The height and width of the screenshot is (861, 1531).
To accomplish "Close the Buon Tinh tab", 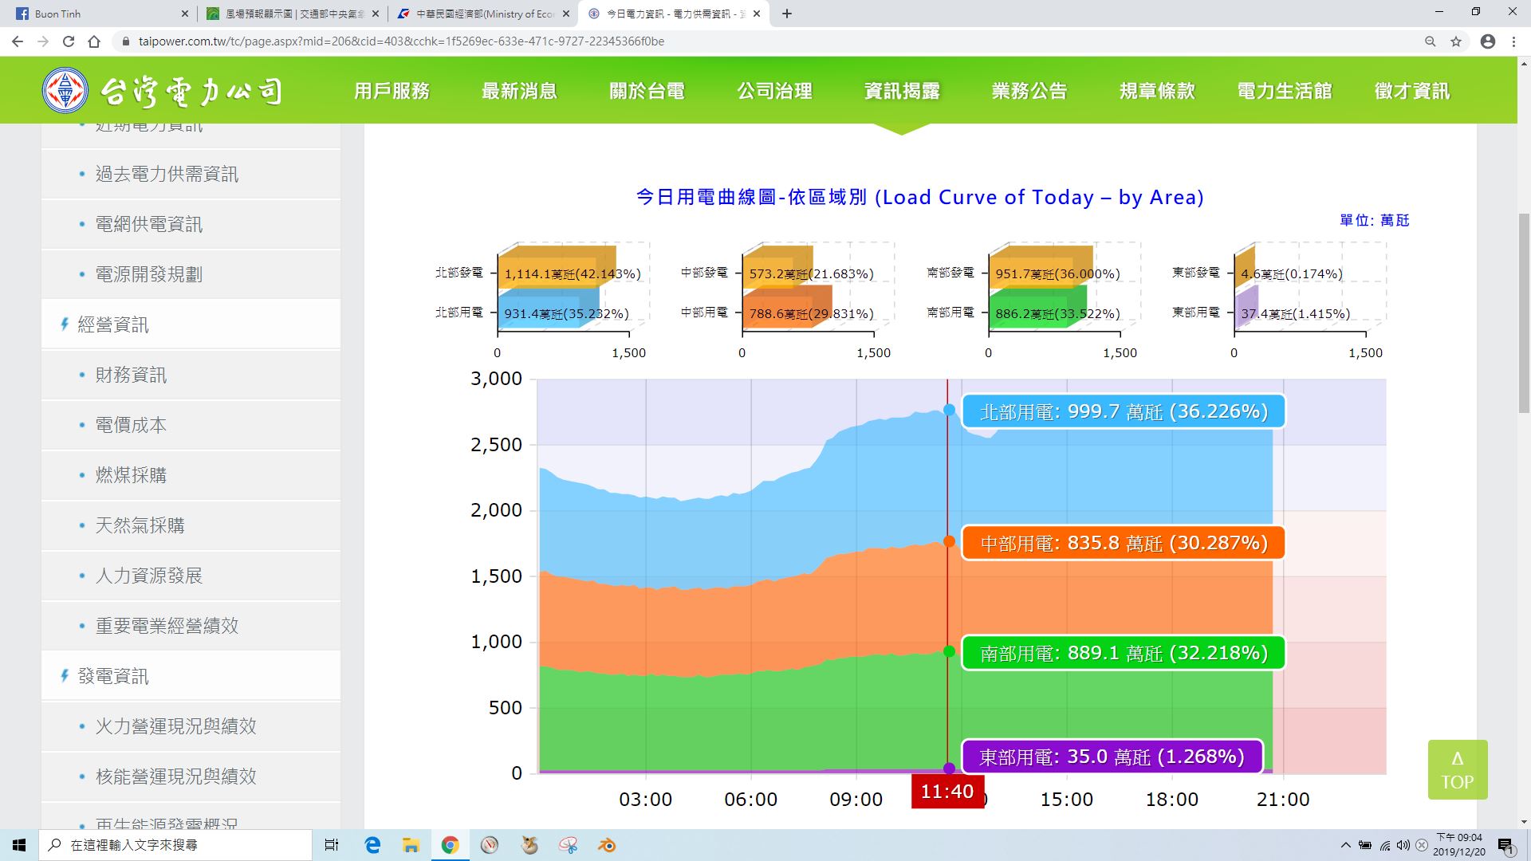I will (x=184, y=14).
